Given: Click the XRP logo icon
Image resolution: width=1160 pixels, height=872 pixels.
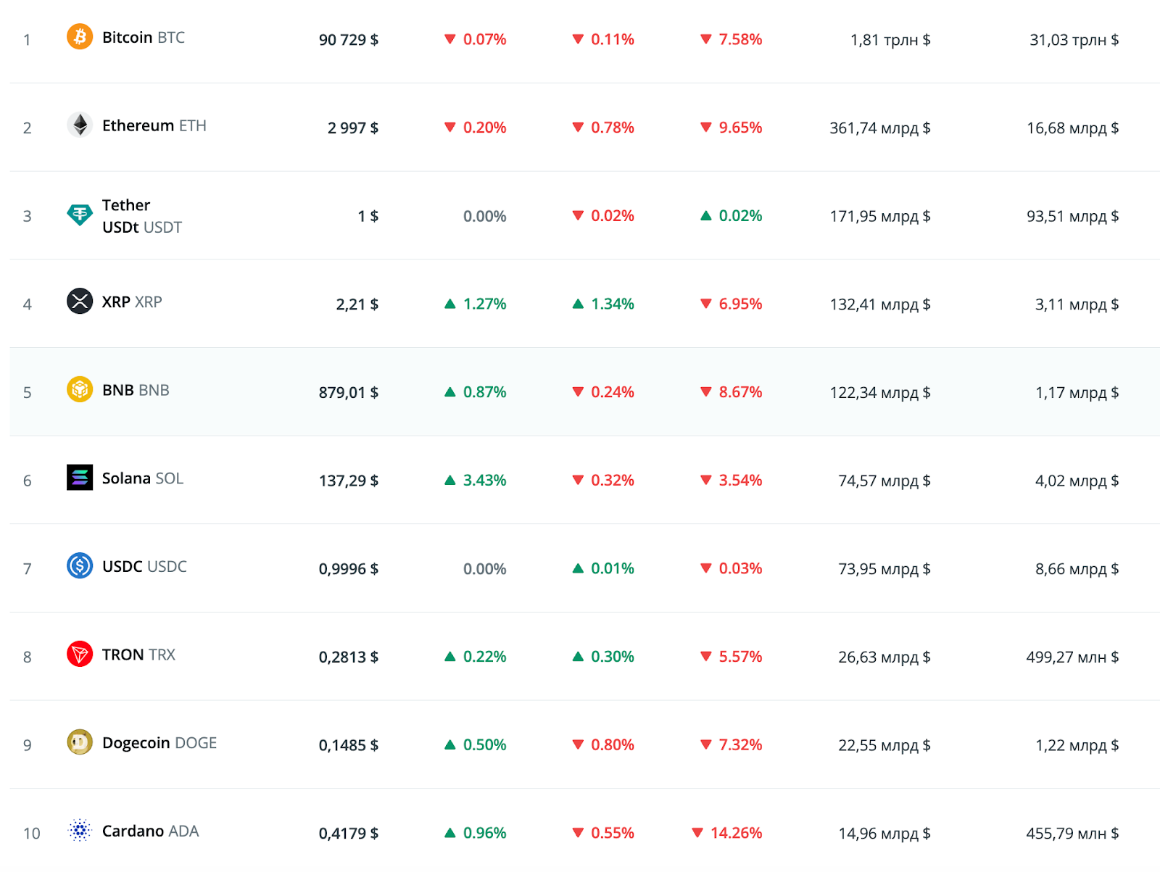Looking at the screenshot, I should [x=80, y=302].
